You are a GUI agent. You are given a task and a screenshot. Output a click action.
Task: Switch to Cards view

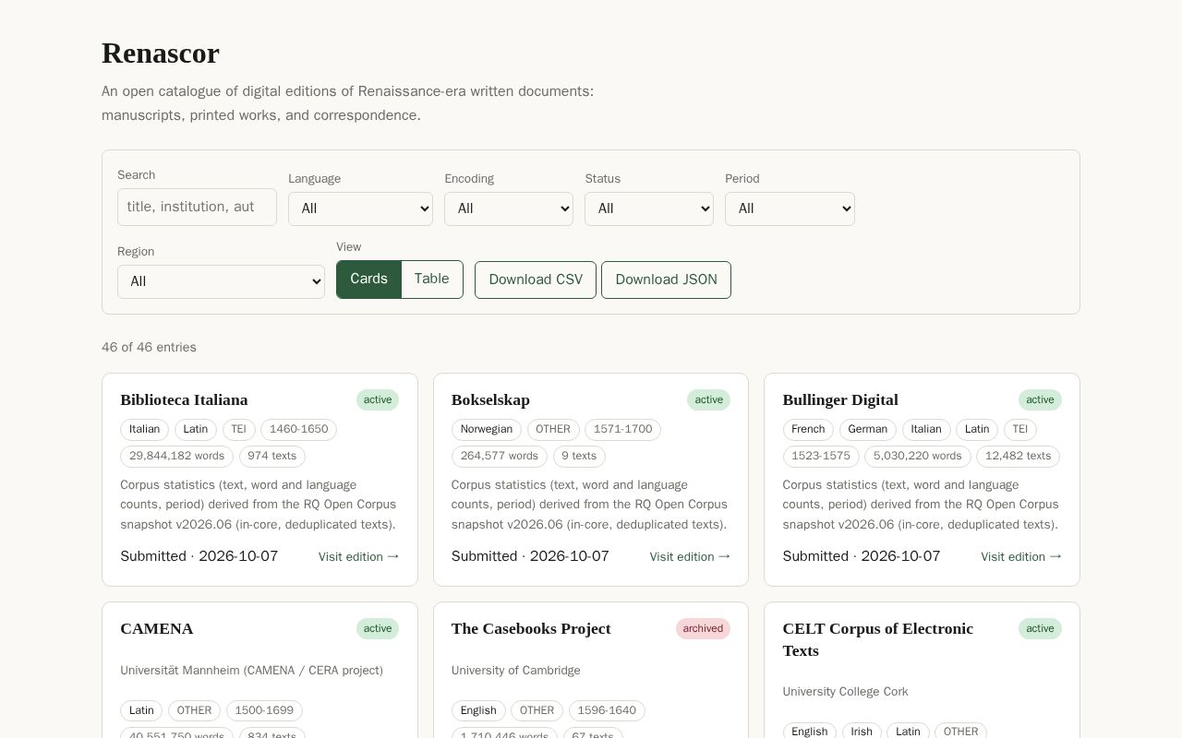click(368, 280)
